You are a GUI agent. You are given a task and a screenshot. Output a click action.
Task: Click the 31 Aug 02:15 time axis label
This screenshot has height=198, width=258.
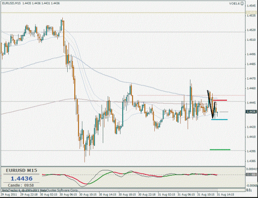[166, 194]
